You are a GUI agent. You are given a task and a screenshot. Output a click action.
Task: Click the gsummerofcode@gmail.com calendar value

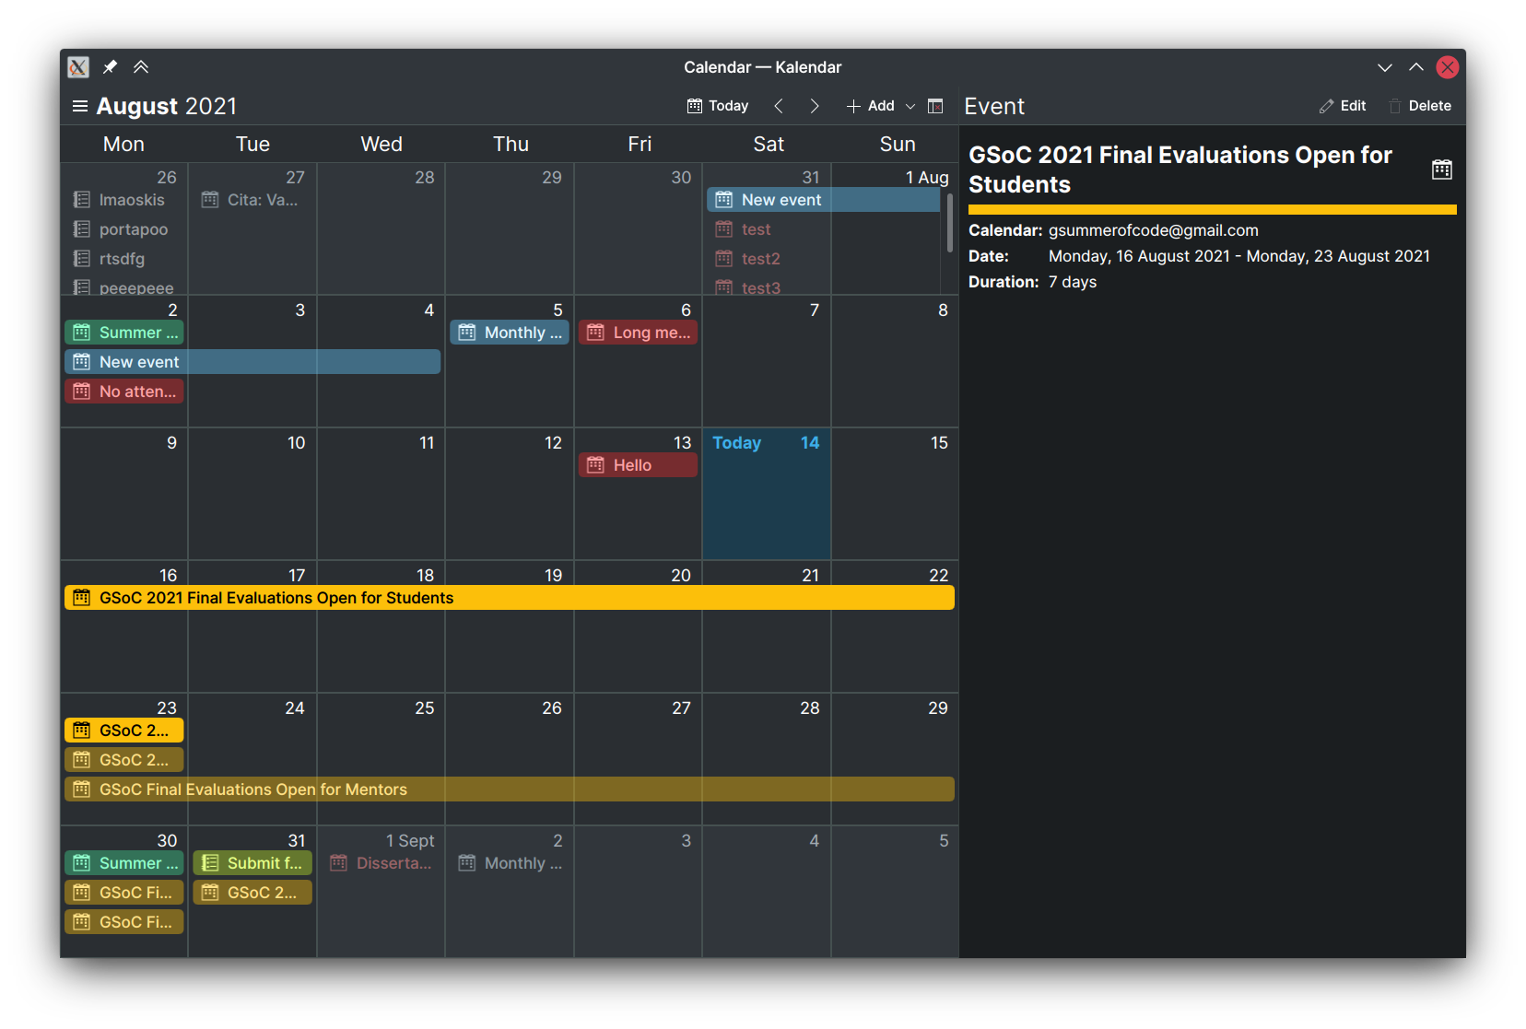pyautogui.click(x=1153, y=230)
